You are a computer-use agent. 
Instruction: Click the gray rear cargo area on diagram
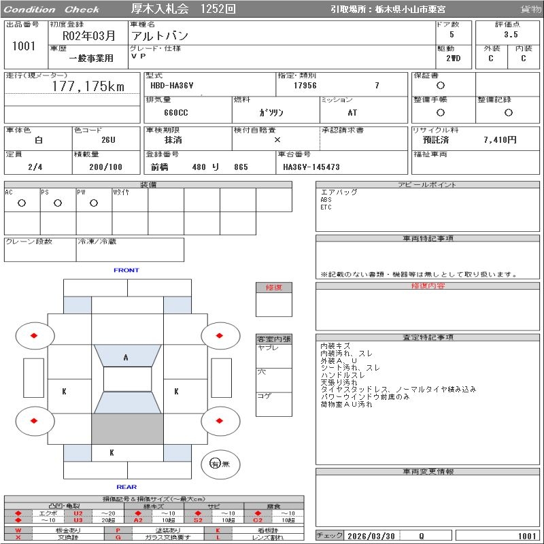click(x=127, y=428)
